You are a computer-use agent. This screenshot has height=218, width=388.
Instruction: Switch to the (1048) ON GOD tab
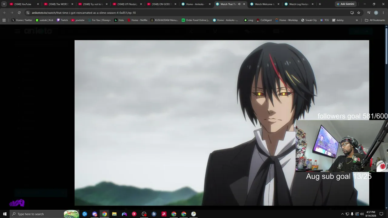pos(162,4)
